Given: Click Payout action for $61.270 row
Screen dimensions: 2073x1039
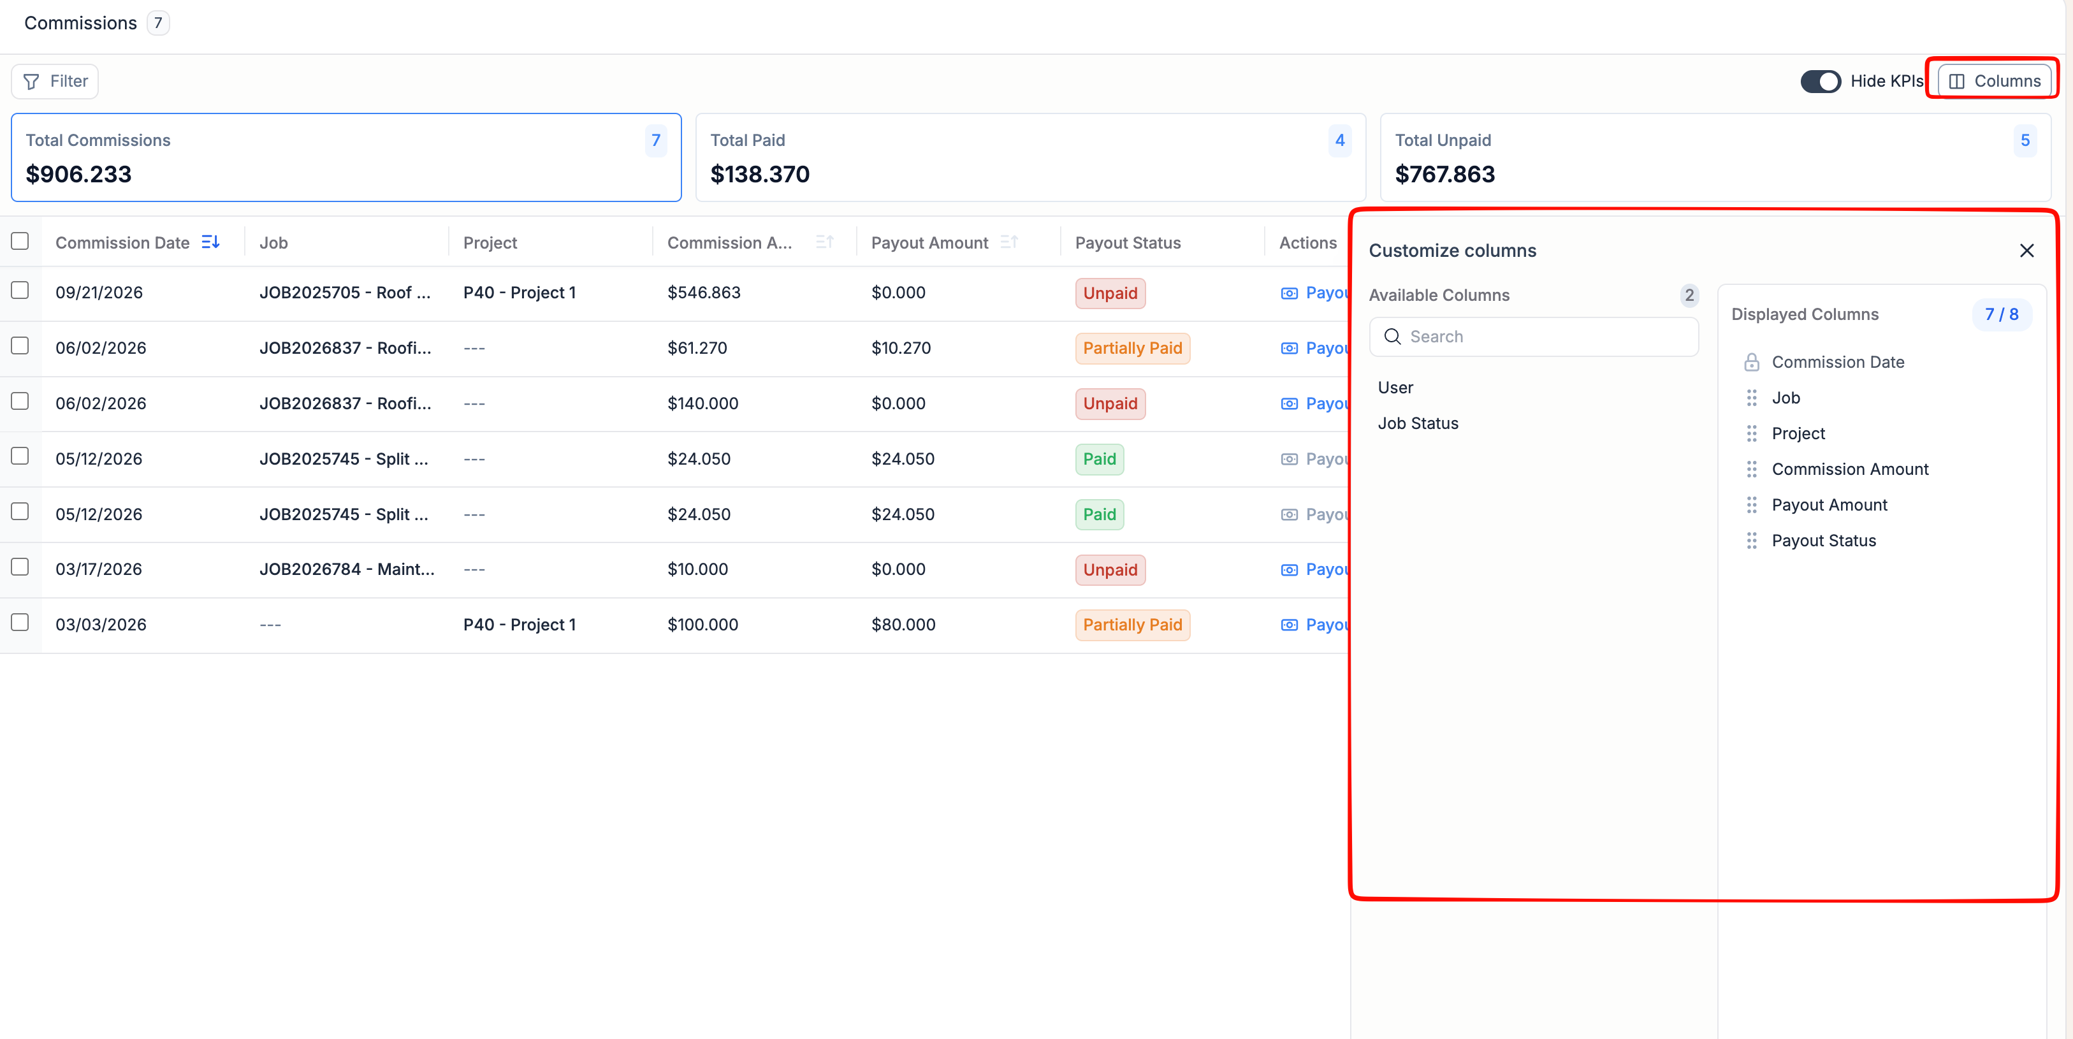Looking at the screenshot, I should click(1315, 349).
